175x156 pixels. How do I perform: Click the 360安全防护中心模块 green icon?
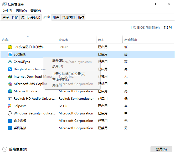(x=10, y=47)
